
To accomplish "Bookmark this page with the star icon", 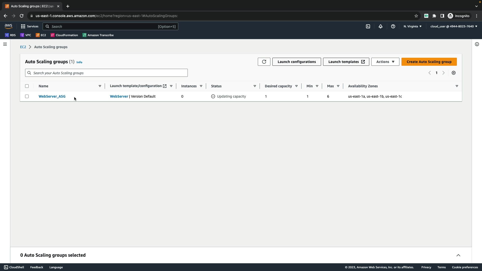I will pyautogui.click(x=416, y=16).
